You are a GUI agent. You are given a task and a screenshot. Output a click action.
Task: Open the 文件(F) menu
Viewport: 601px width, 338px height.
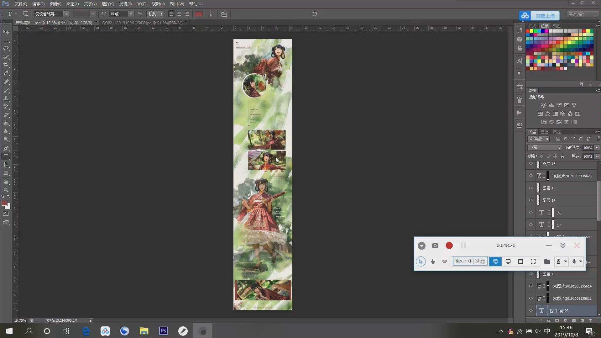click(x=21, y=4)
